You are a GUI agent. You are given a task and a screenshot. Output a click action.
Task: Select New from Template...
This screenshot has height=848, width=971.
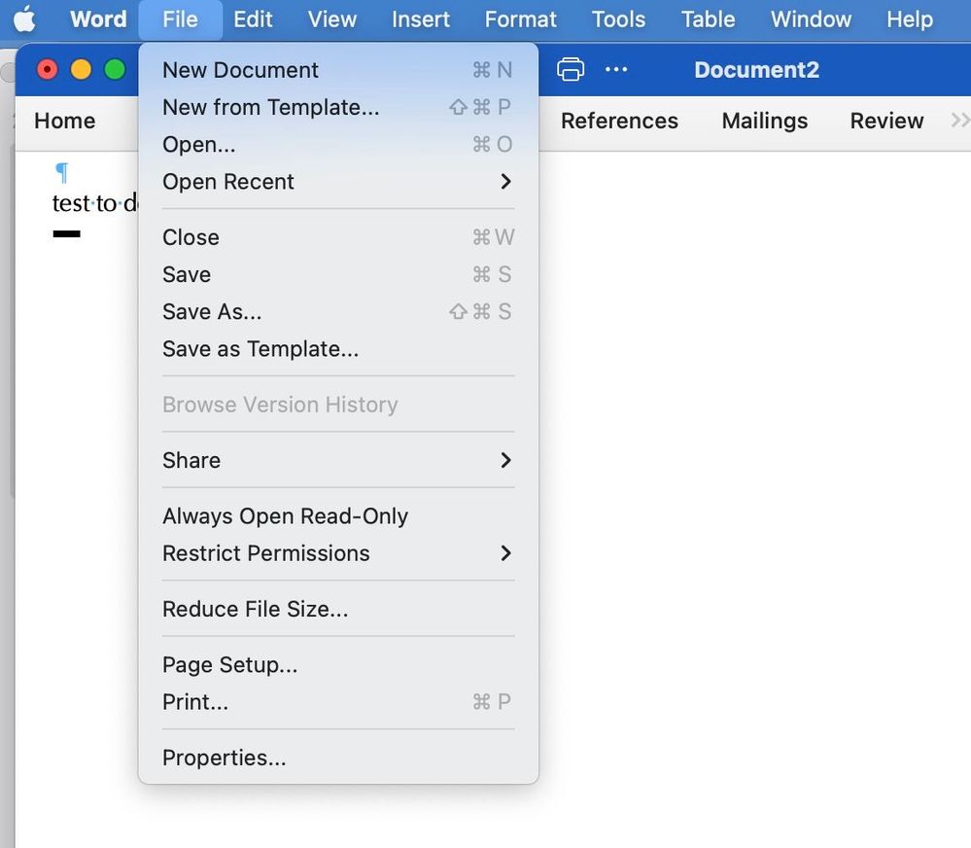point(338,107)
